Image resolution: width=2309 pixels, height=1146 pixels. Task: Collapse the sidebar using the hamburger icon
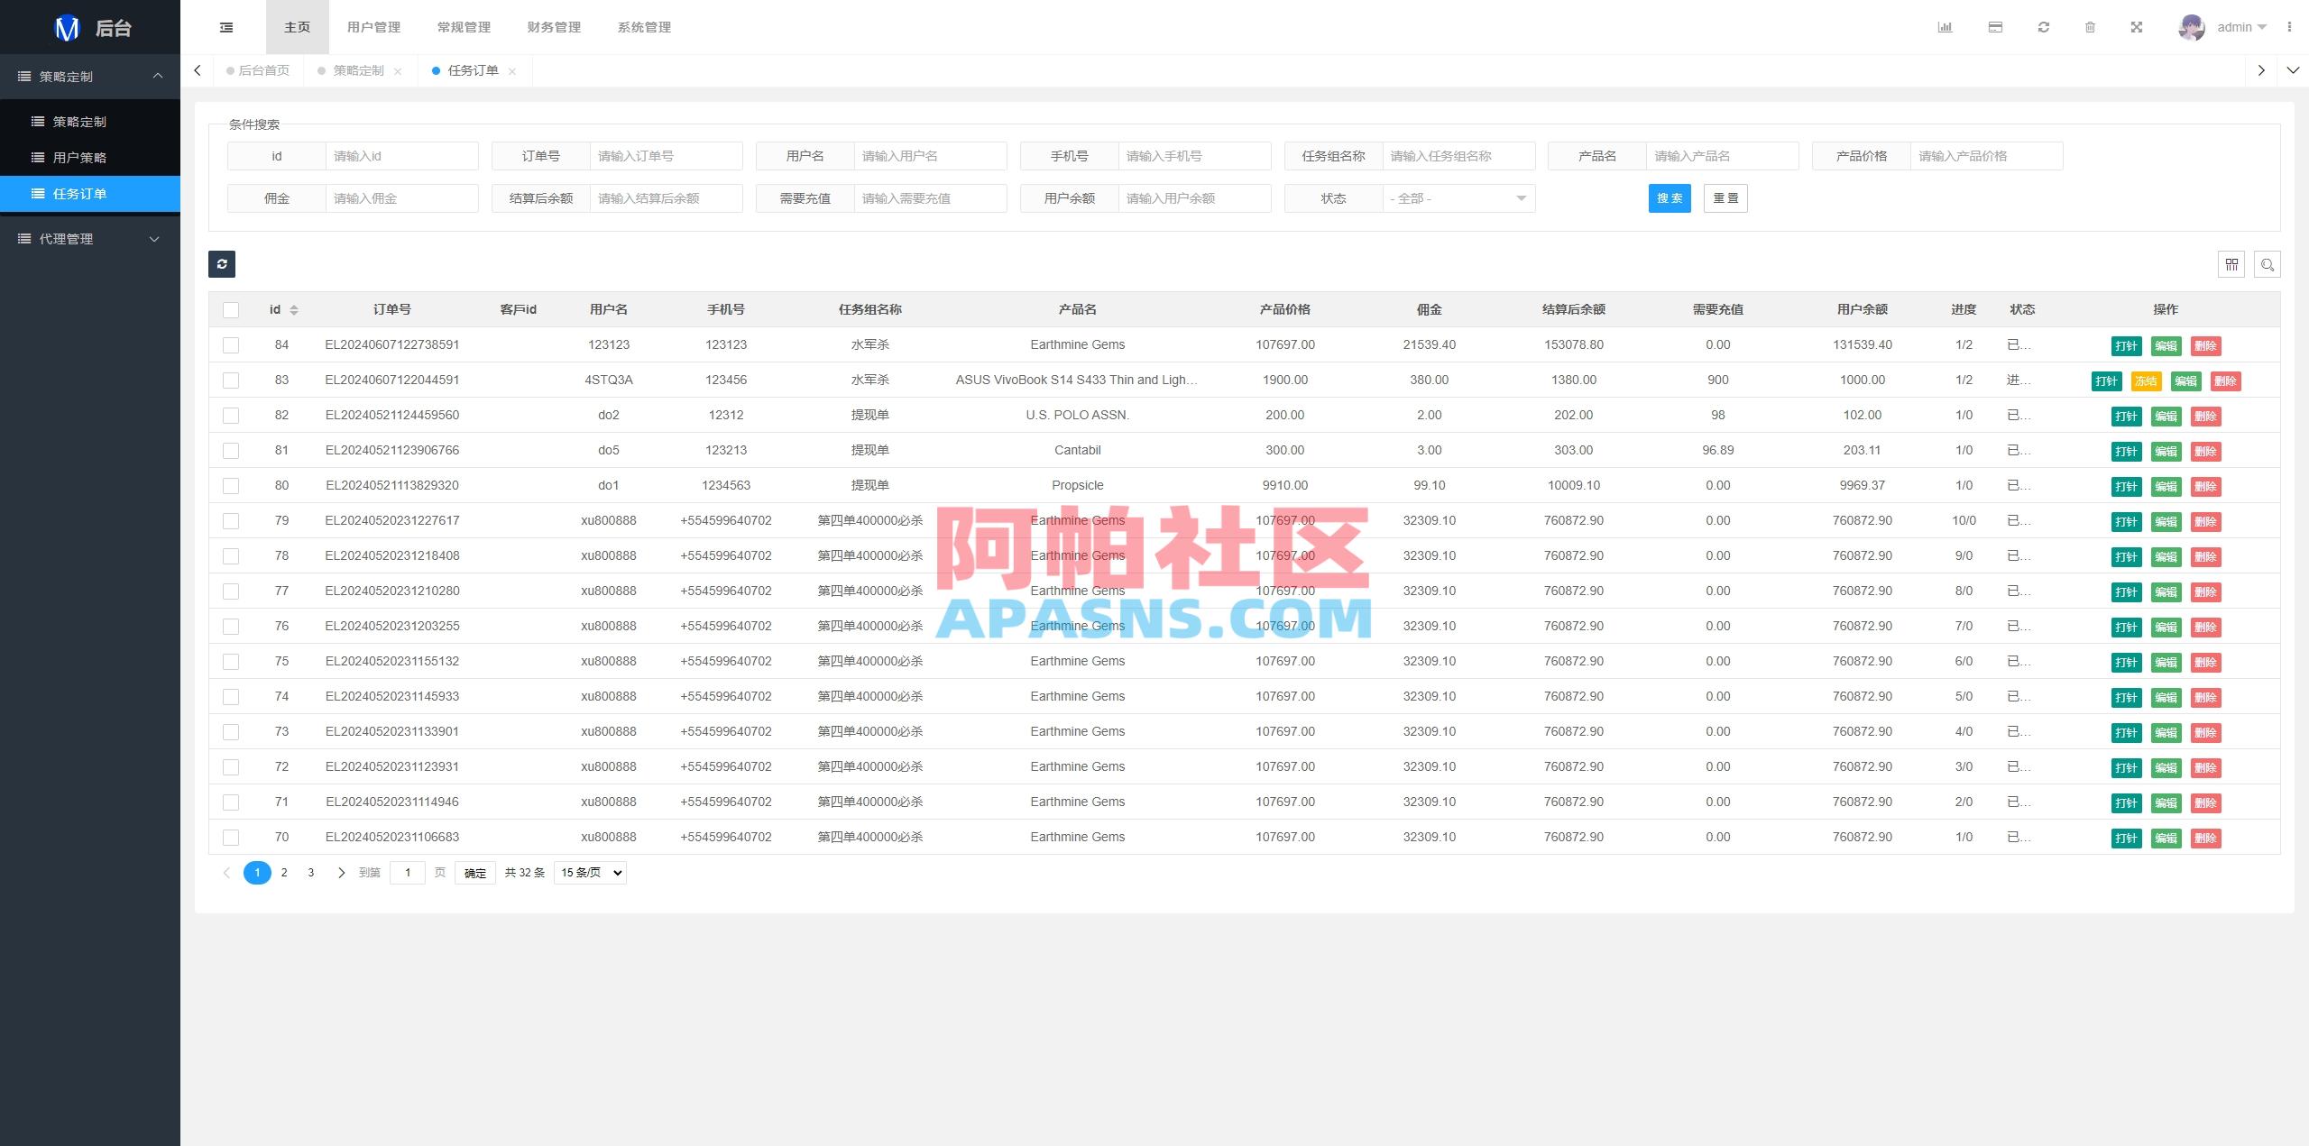coord(225,27)
